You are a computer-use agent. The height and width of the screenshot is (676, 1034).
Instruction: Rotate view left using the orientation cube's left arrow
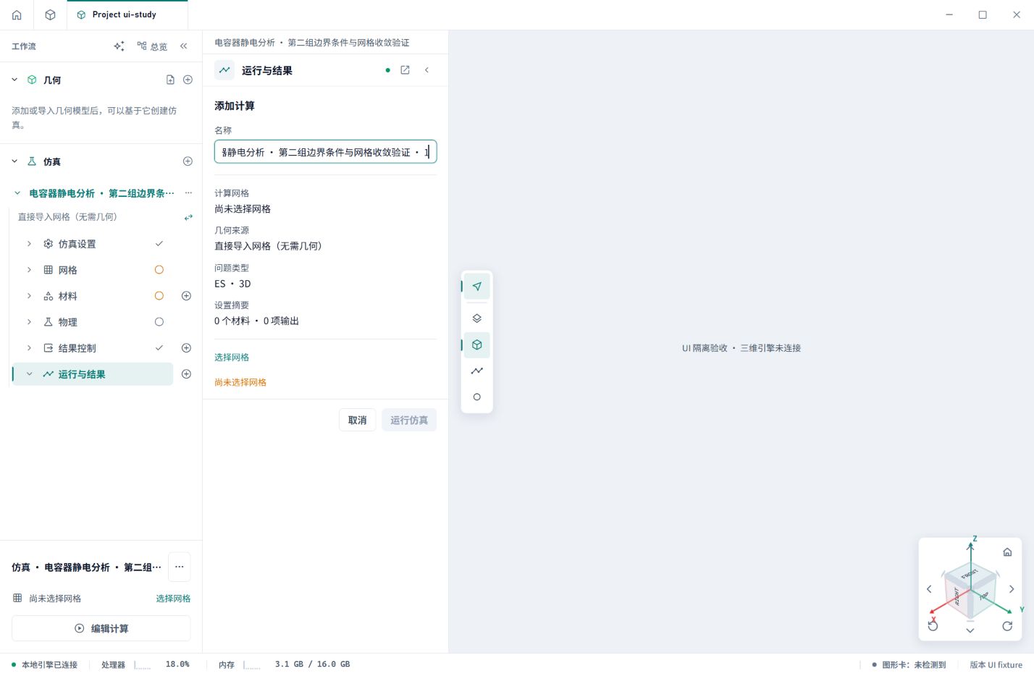[x=929, y=589]
